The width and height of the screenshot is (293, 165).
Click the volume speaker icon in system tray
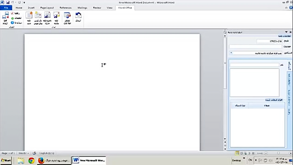click(271, 160)
